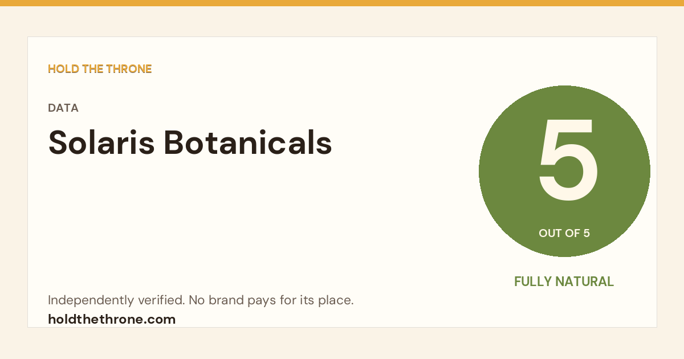
Task: Click the word Solaris in the title
Action: tap(101, 142)
